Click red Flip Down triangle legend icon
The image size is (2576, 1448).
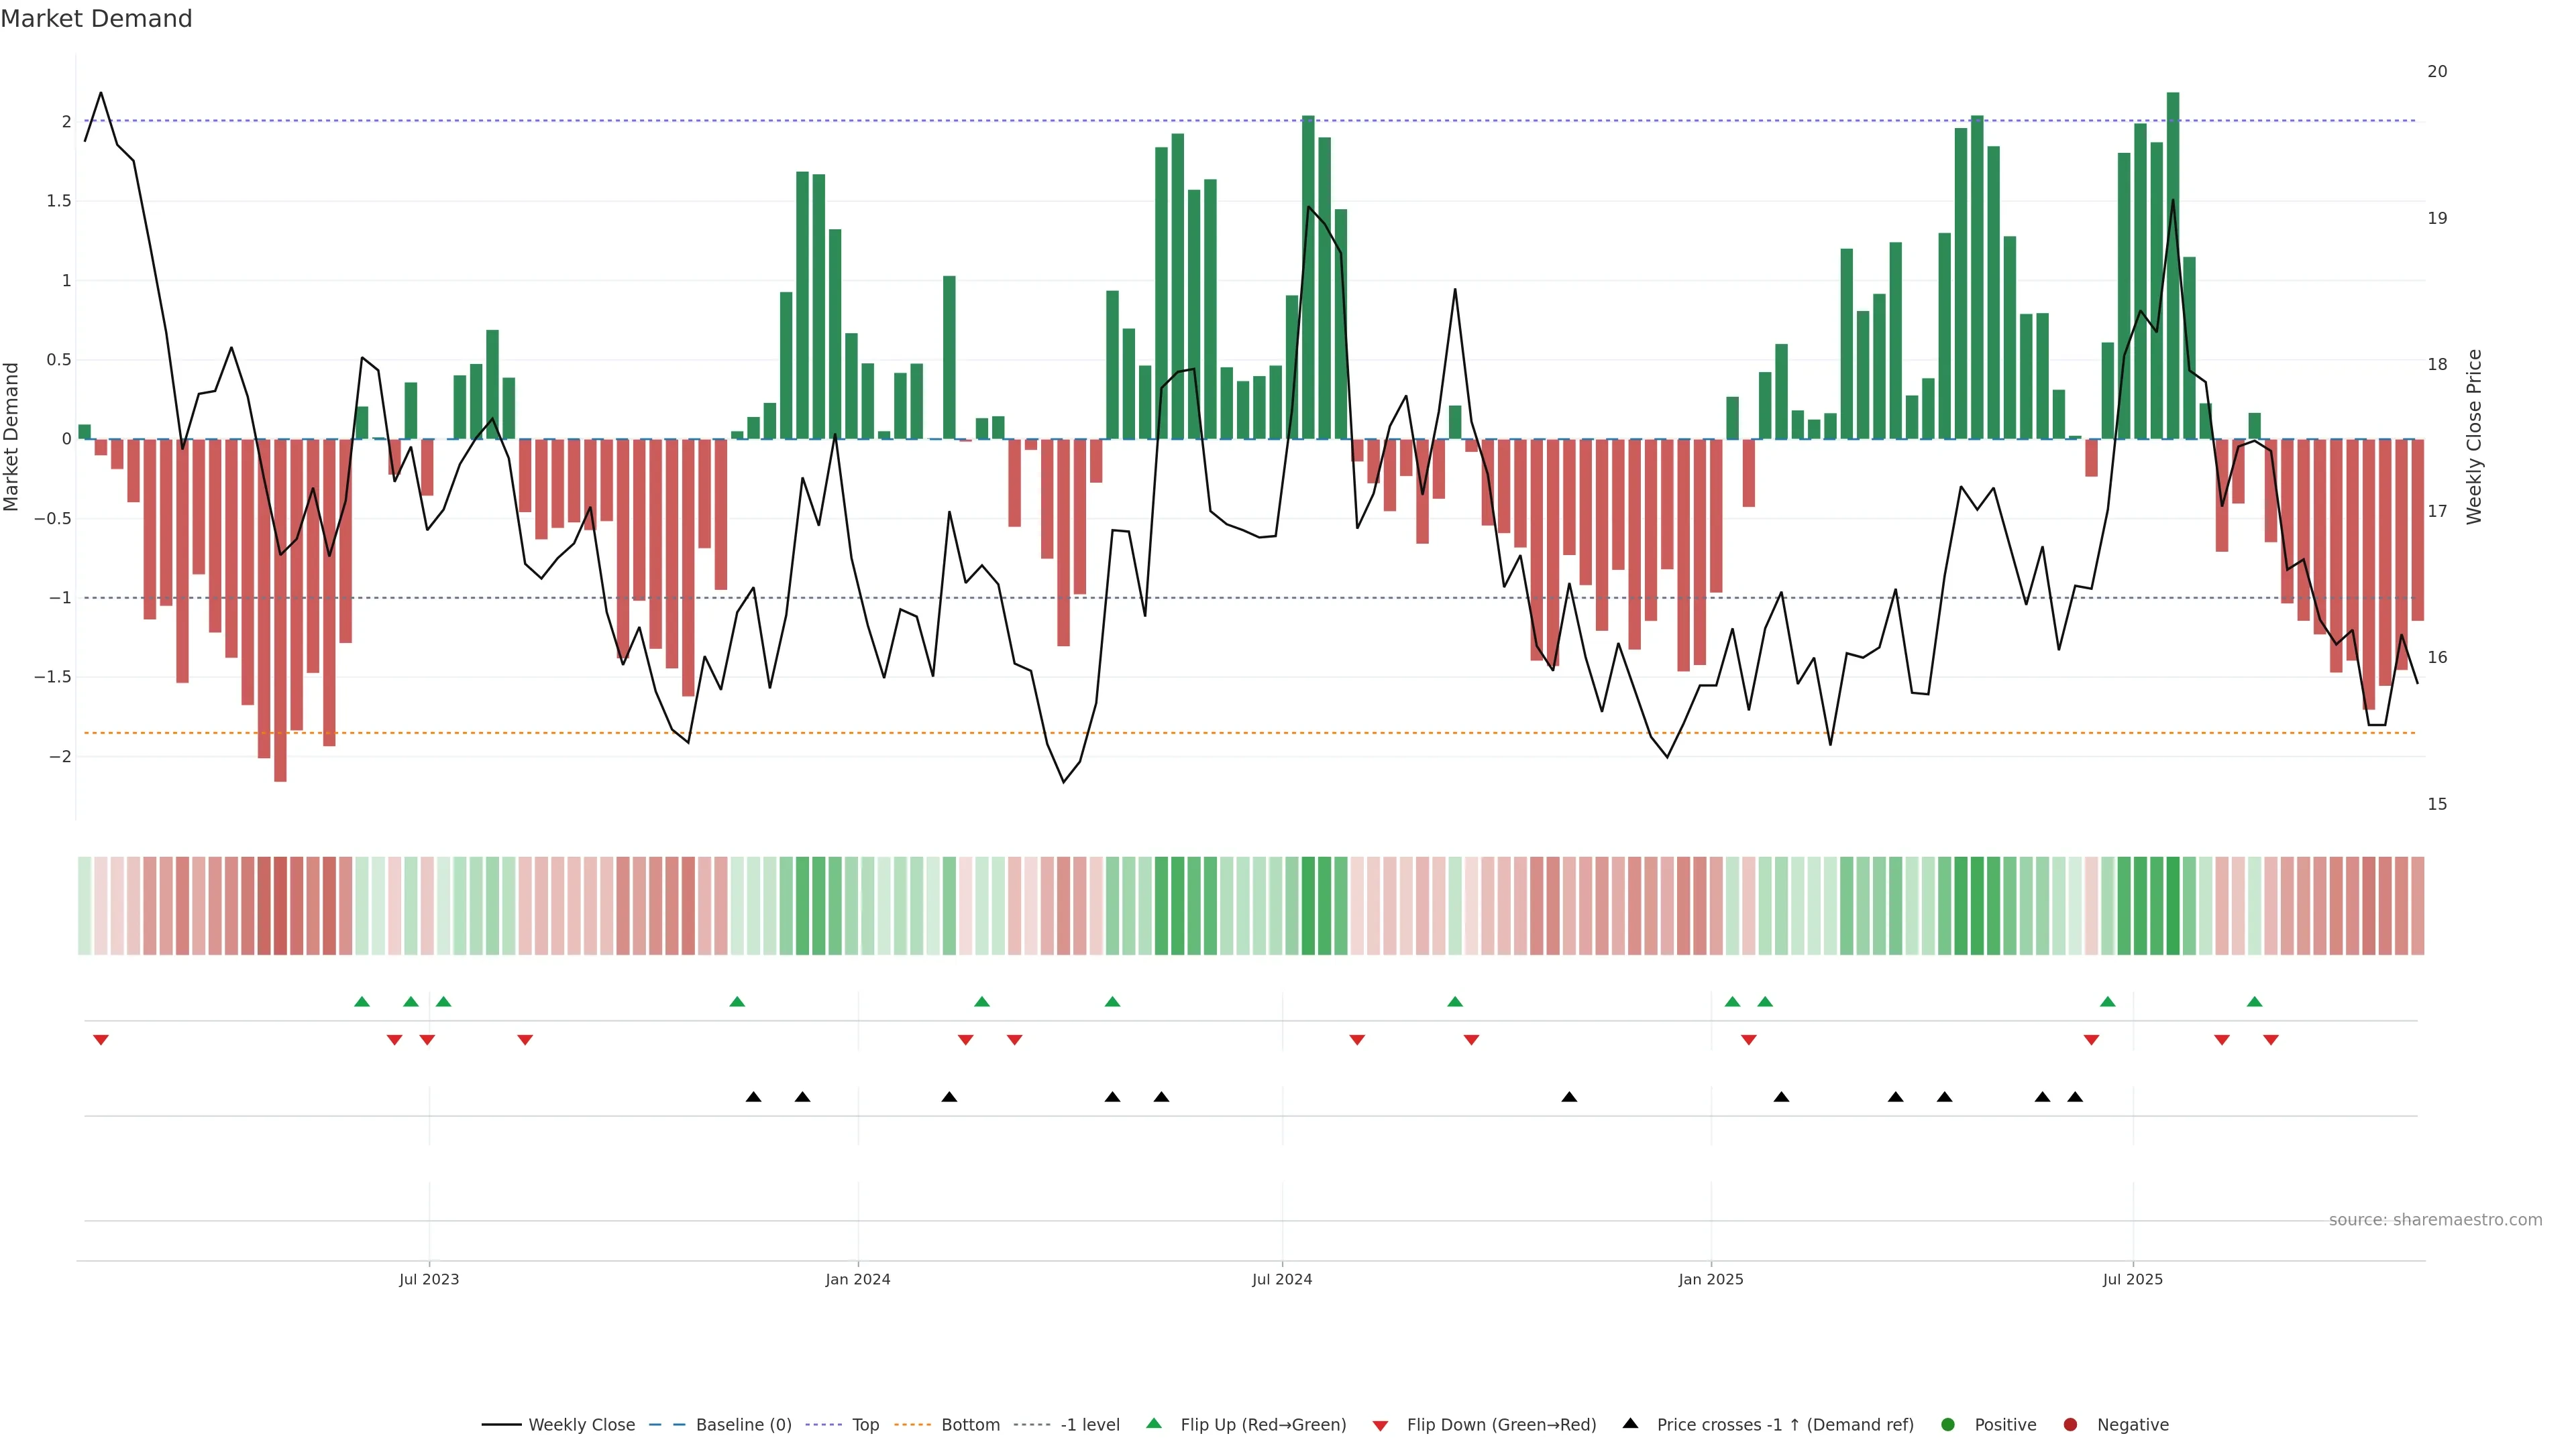tap(1380, 1425)
